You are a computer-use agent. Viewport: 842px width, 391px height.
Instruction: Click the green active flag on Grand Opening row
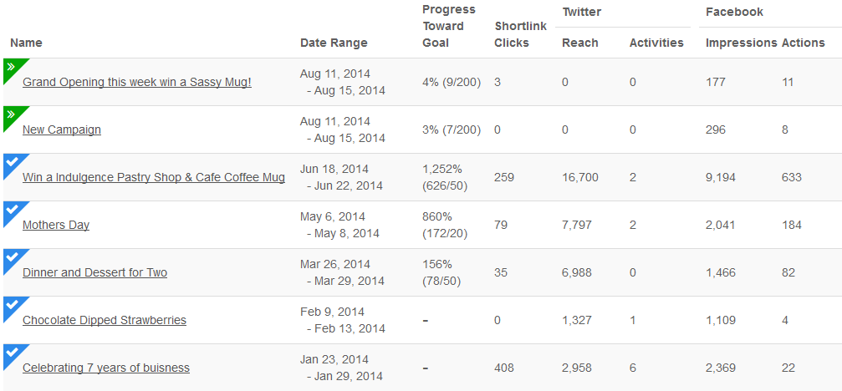click(x=11, y=68)
